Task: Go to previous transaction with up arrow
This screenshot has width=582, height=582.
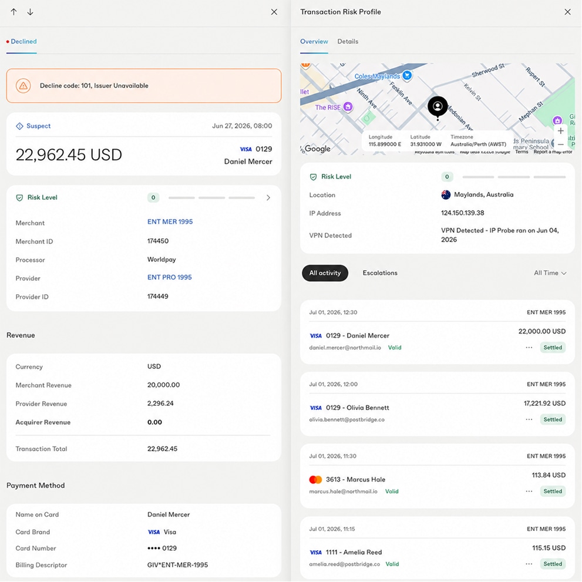Action: tap(14, 12)
